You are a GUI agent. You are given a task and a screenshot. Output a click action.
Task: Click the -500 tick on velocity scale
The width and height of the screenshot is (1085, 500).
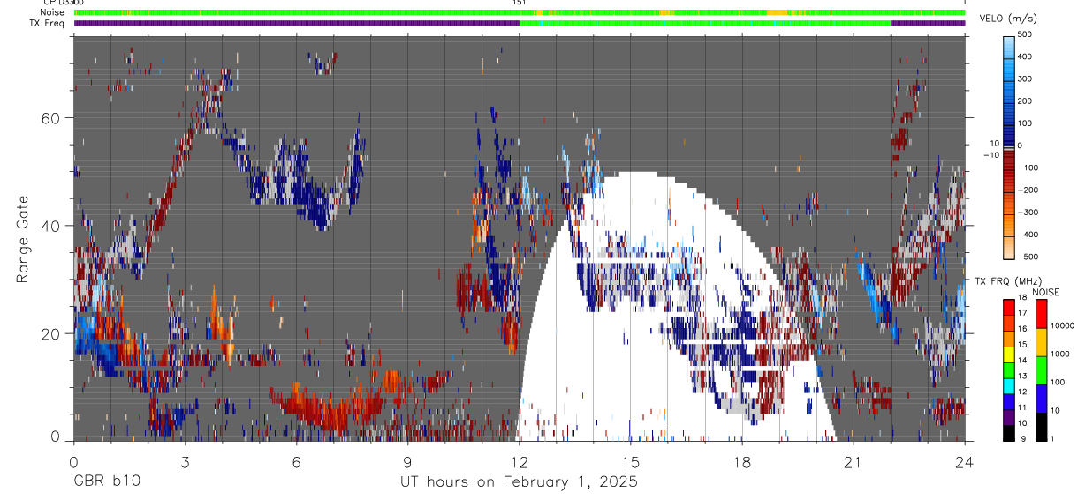click(x=1030, y=257)
